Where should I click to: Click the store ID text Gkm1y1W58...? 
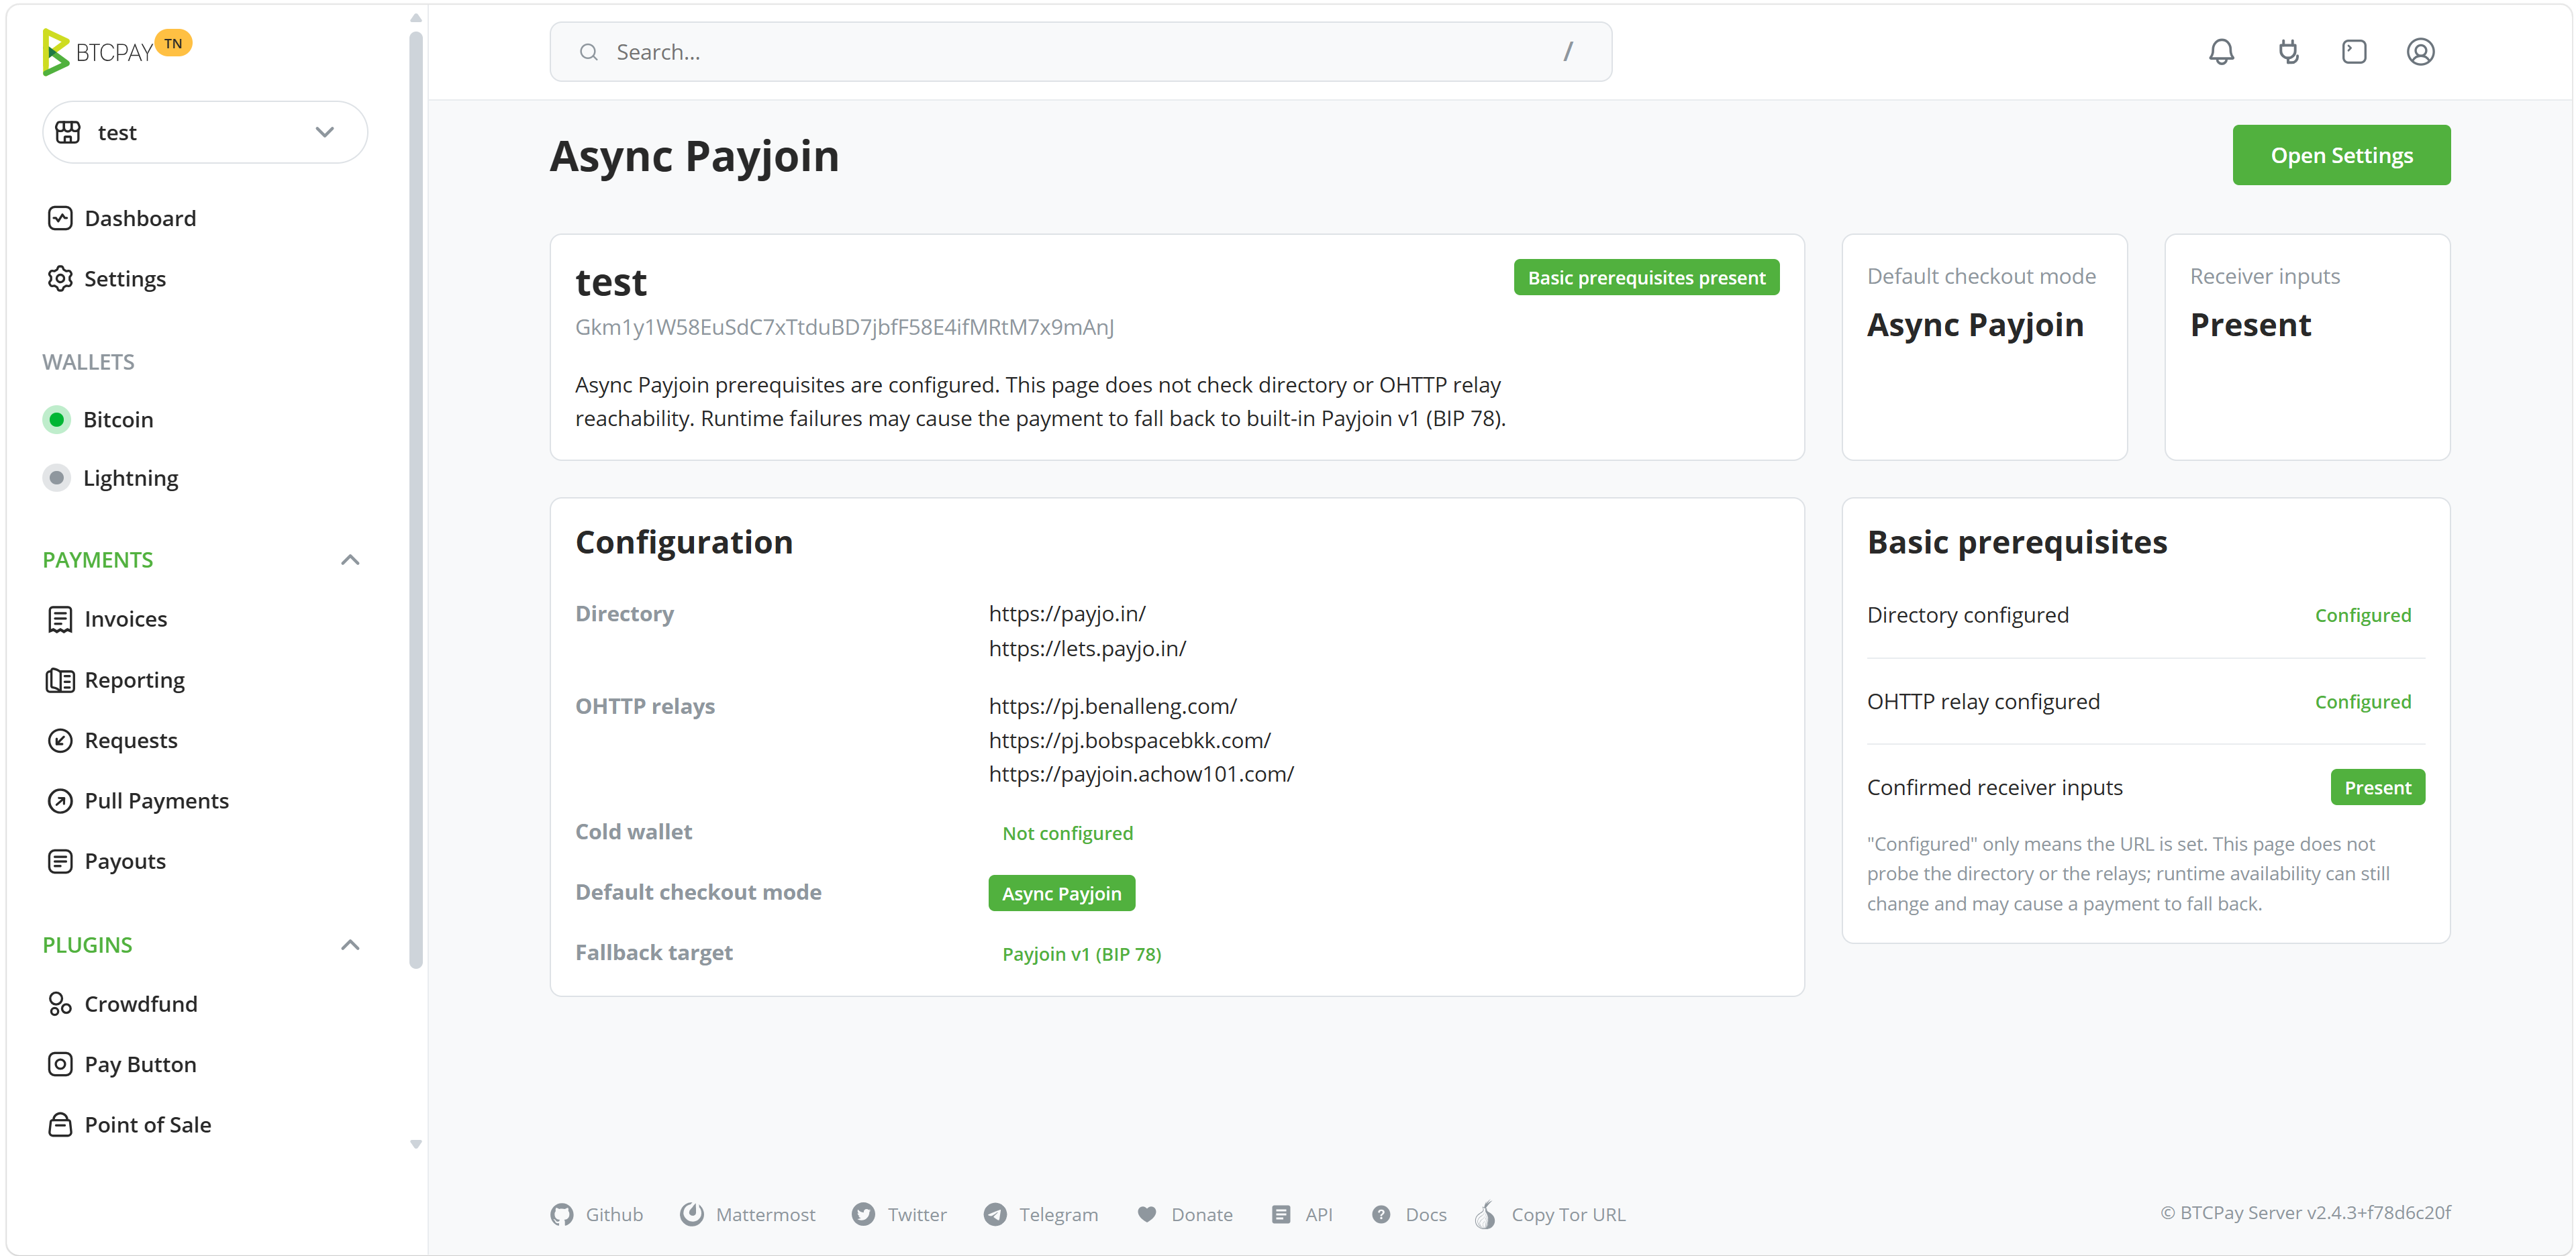click(x=844, y=327)
